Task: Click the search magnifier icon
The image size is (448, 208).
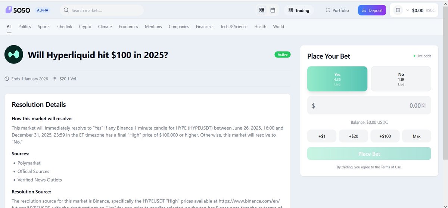Action: click(x=66, y=10)
